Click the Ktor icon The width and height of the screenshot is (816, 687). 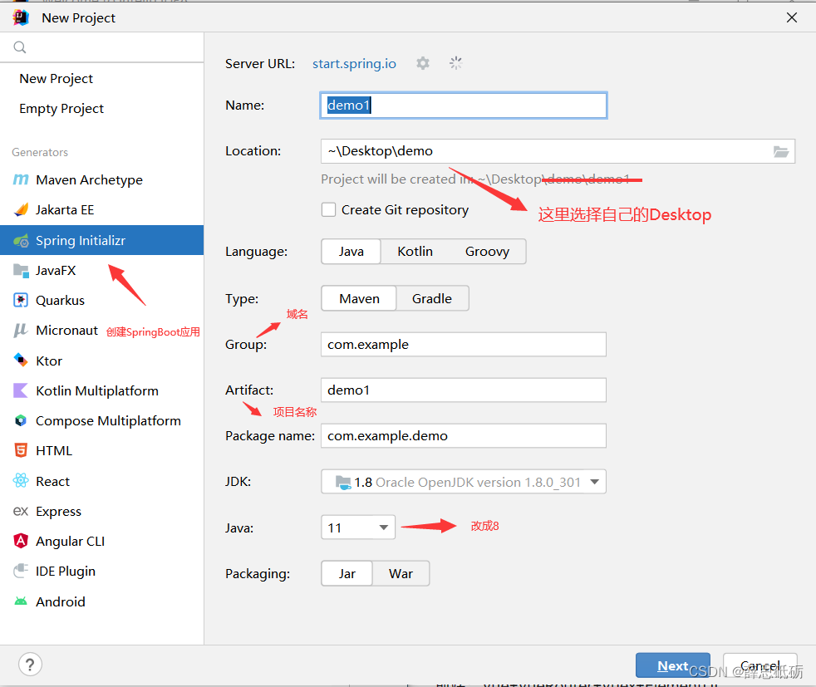point(21,360)
